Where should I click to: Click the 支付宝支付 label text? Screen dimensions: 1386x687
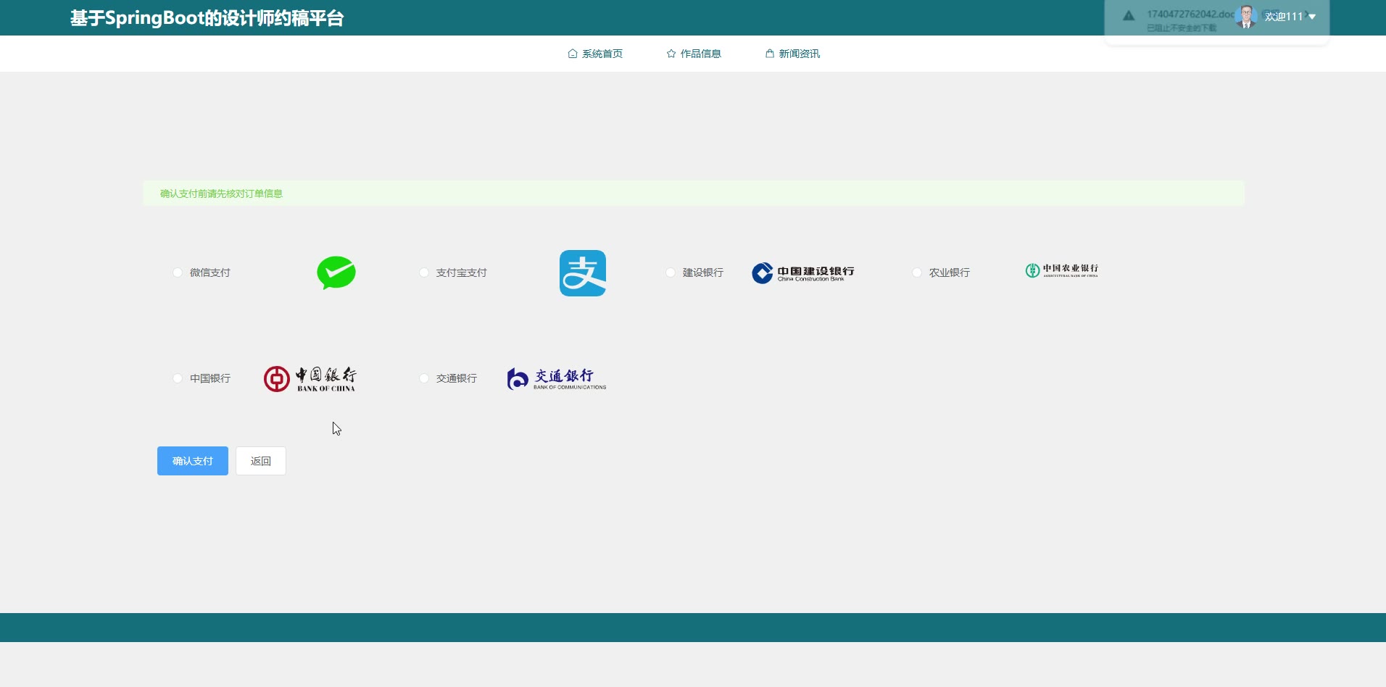[x=462, y=272]
